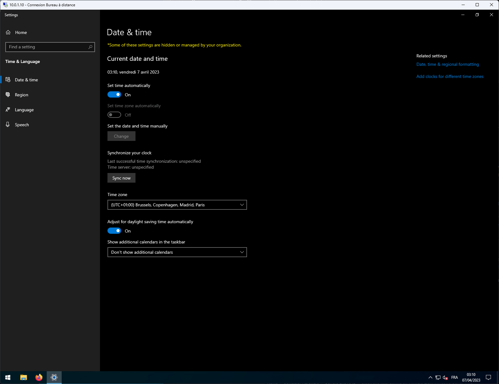499x384 pixels.
Task: Open the Region settings icon
Action: pyautogui.click(x=8, y=95)
